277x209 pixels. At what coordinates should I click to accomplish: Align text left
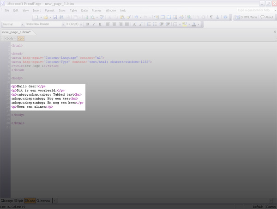click(x=108, y=24)
